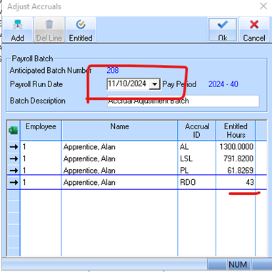Click name cell in the RDO row
Viewport: 272px width, 272px height.
click(x=119, y=182)
